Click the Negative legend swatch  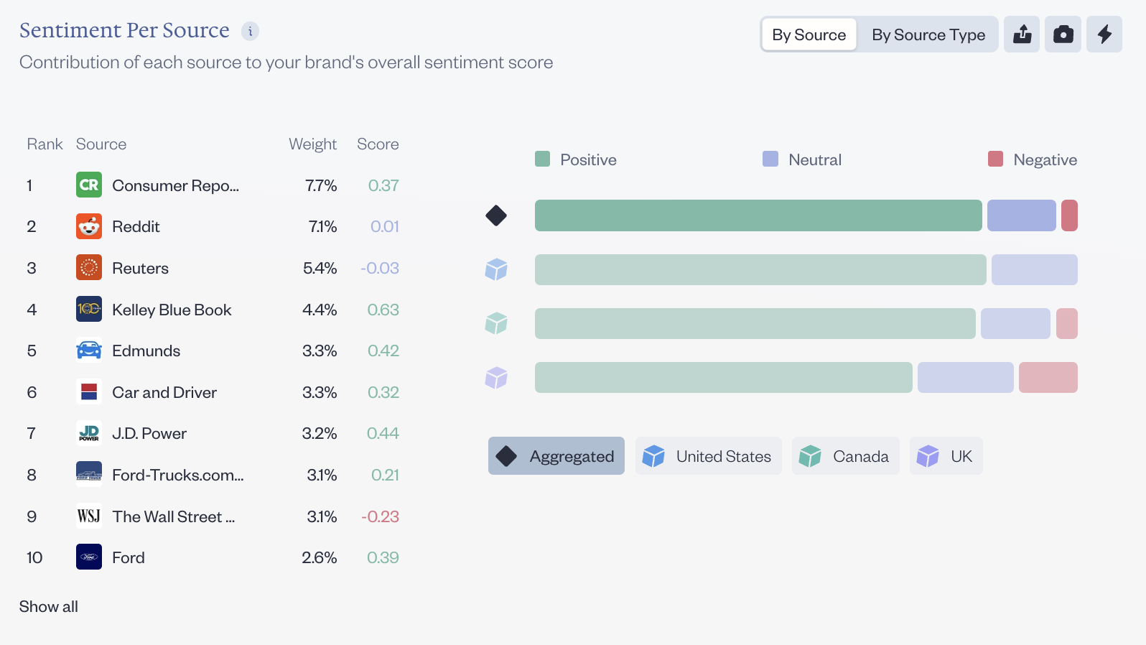tap(995, 159)
